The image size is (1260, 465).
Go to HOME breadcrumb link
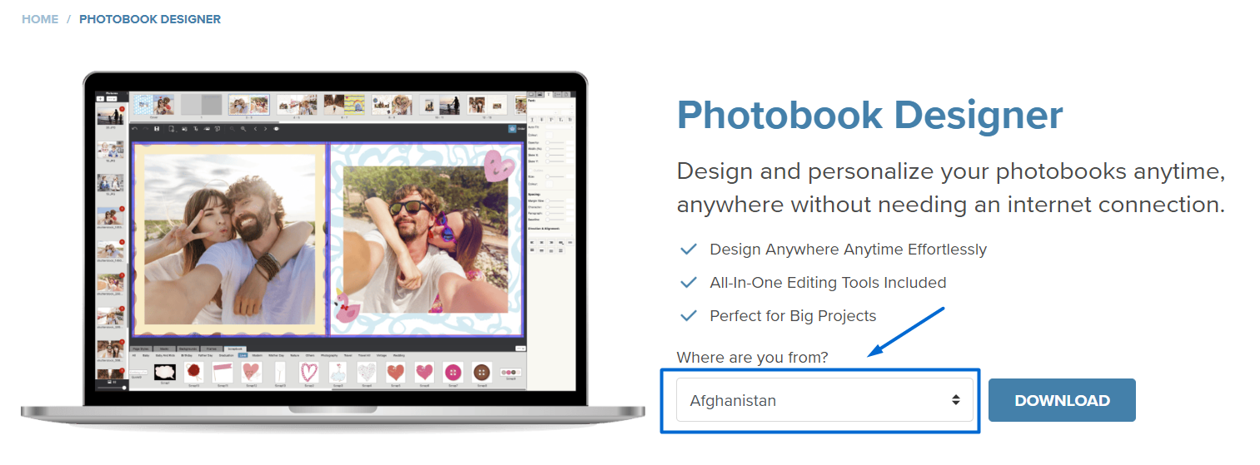40,18
